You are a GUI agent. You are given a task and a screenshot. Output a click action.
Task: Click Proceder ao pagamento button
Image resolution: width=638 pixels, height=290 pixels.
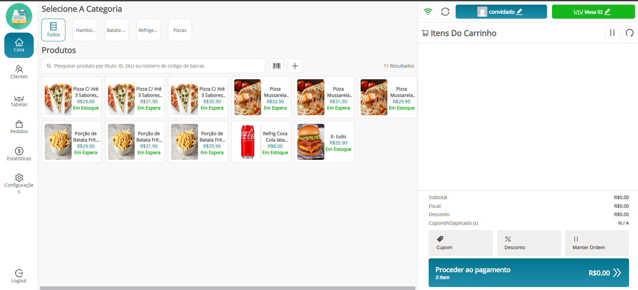[x=528, y=273]
